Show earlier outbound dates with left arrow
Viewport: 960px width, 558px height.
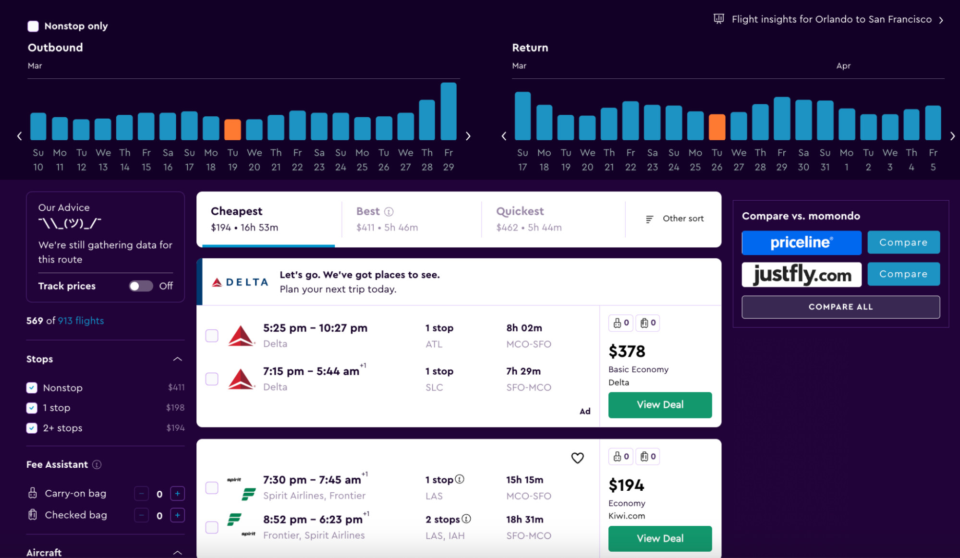tap(19, 136)
